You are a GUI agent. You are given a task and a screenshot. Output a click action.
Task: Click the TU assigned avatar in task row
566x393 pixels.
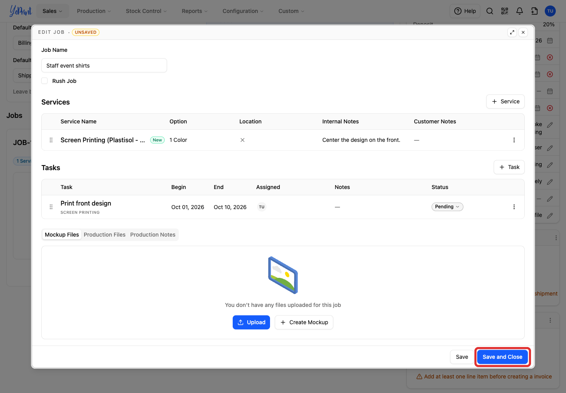coord(262,207)
